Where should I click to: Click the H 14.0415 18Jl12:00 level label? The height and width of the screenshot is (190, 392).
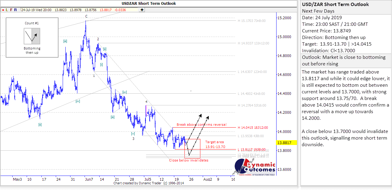[253, 128]
